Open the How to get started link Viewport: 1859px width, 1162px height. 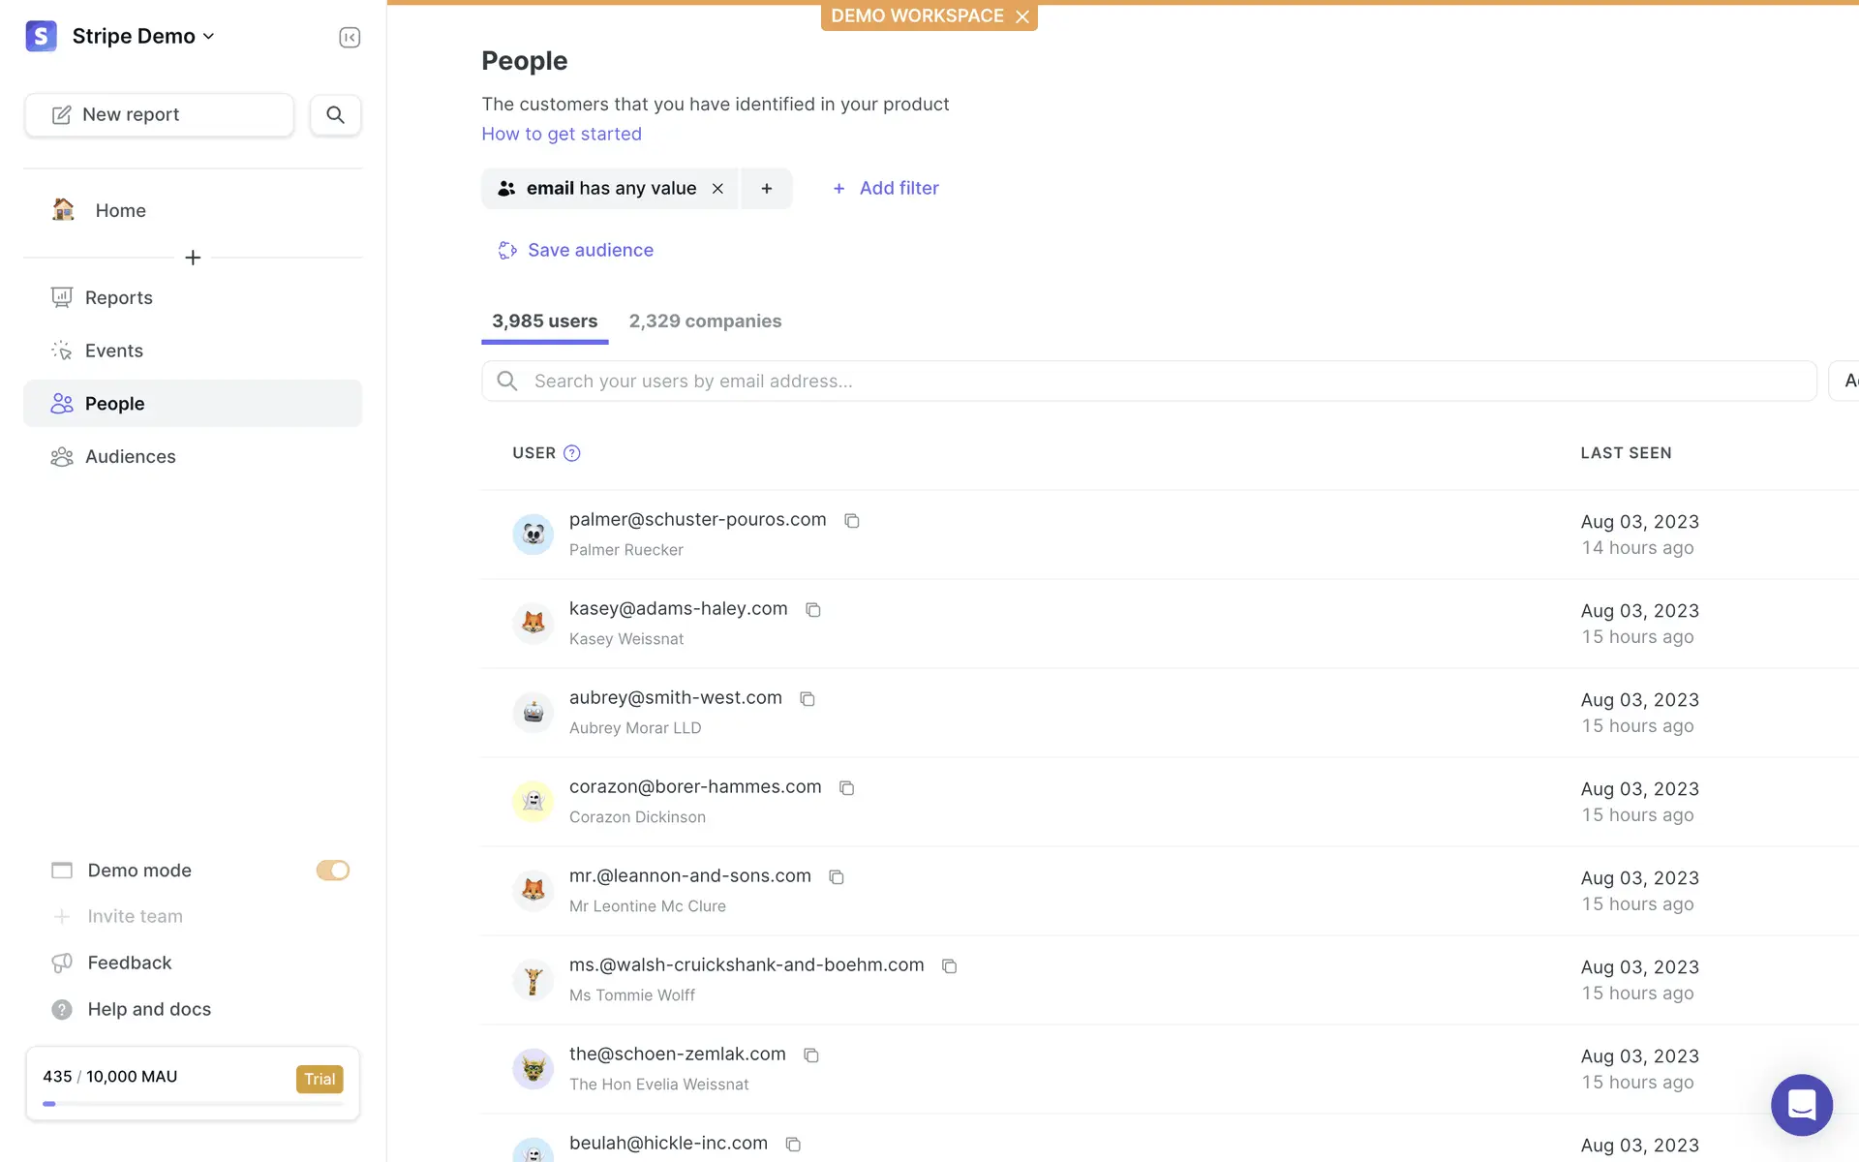click(x=562, y=134)
